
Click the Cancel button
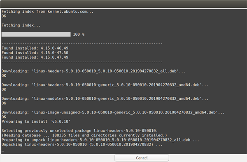(x=142, y=158)
